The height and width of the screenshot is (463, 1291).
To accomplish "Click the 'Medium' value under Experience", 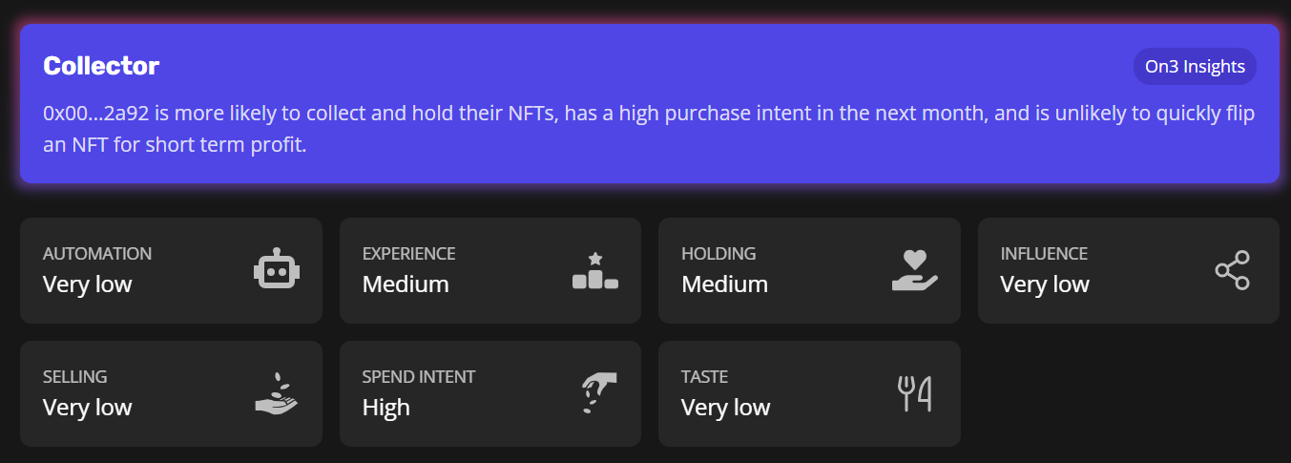I will (406, 284).
